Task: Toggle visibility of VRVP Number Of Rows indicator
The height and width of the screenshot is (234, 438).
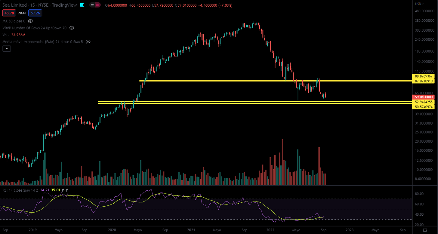Action: pyautogui.click(x=72, y=28)
